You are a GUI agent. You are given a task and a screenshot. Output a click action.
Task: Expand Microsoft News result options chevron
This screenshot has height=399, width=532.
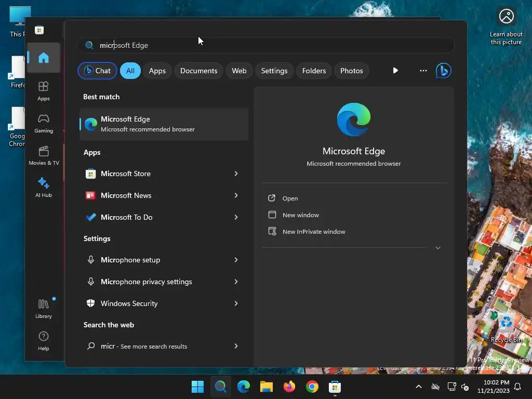(x=236, y=195)
